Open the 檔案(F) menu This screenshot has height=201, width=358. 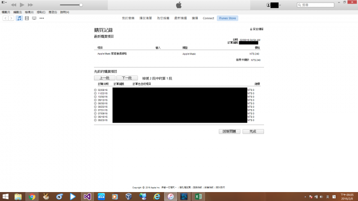[x=5, y=12]
